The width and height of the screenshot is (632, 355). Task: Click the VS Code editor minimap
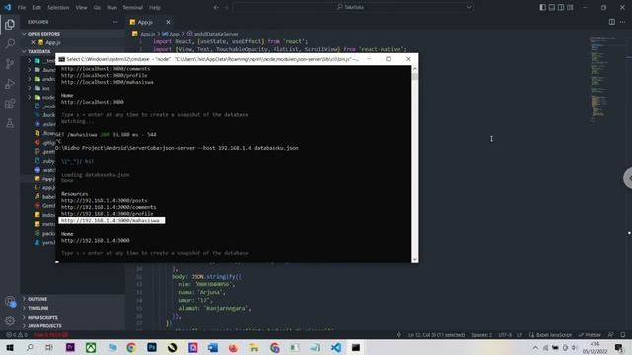[x=602, y=79]
